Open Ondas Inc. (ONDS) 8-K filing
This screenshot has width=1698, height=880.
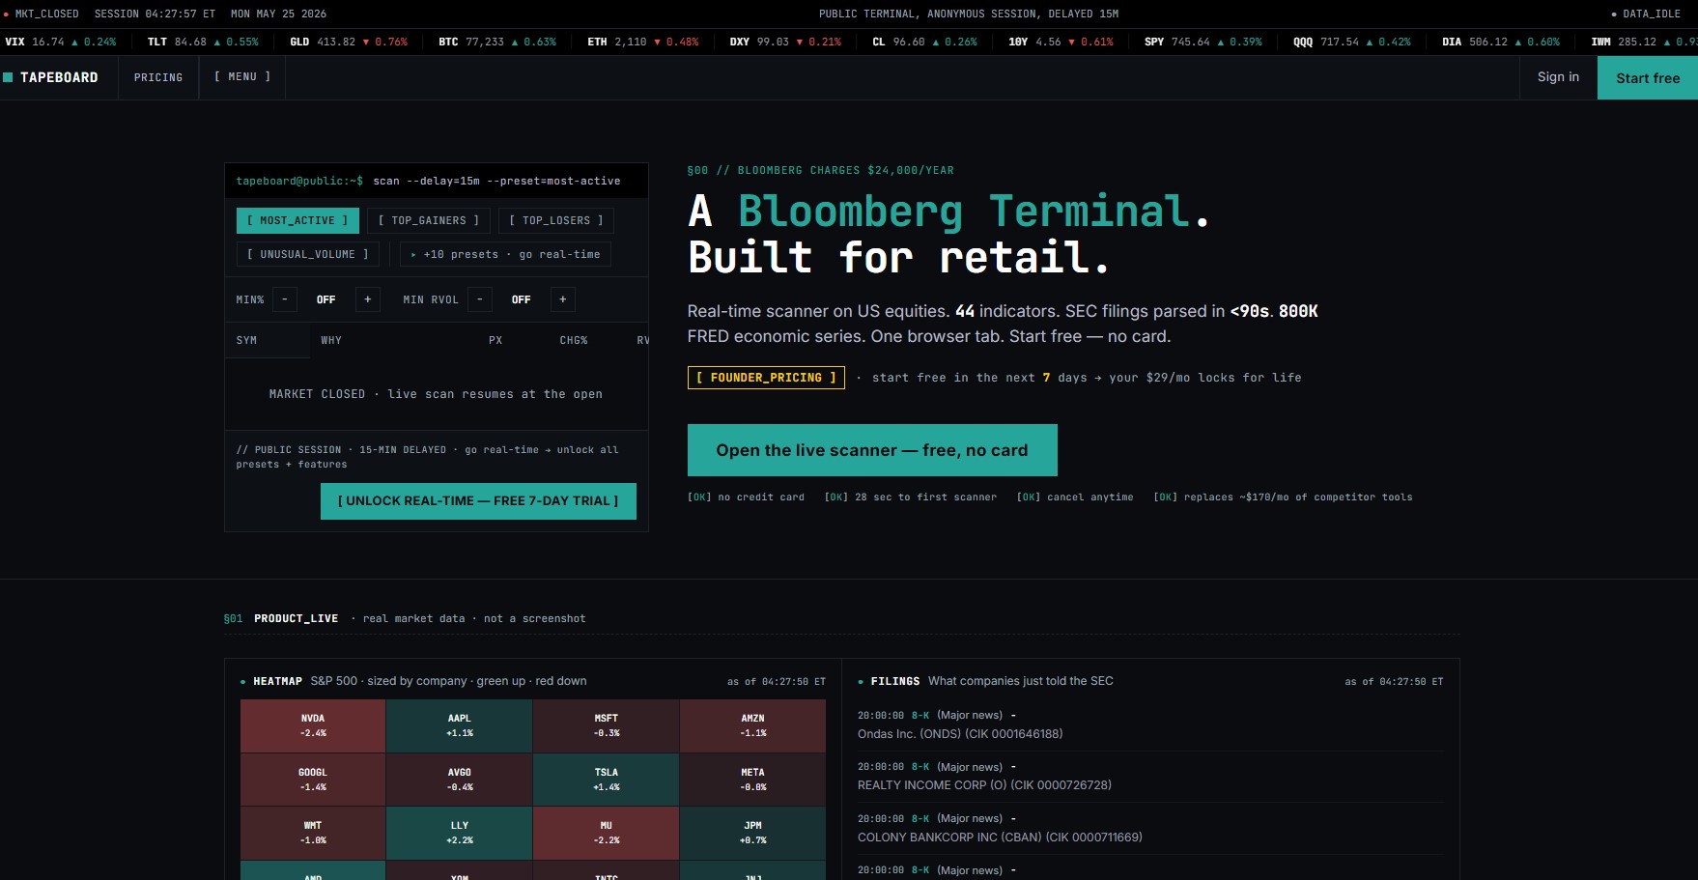(x=1150, y=724)
